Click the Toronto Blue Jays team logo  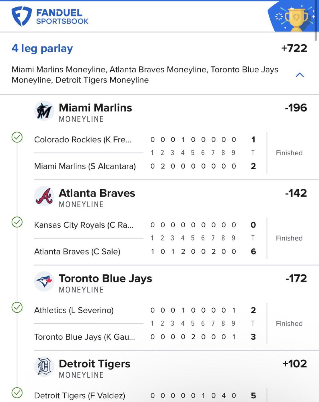(44, 281)
